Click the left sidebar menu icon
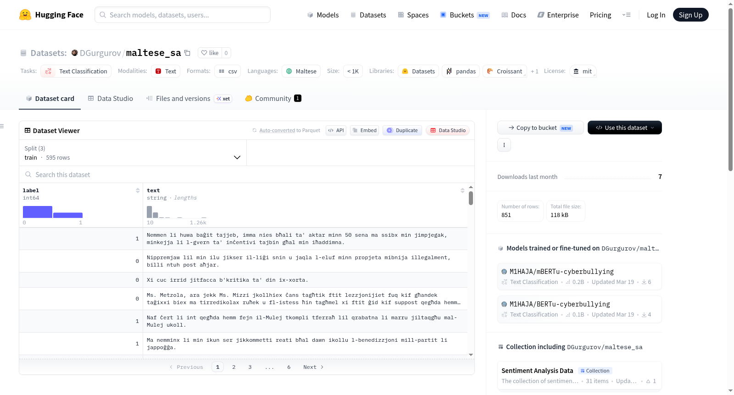 tap(2, 126)
